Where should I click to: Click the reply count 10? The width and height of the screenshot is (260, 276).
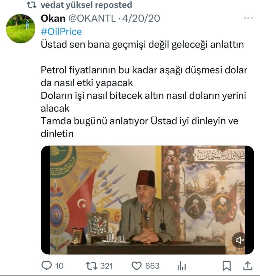click(x=59, y=266)
